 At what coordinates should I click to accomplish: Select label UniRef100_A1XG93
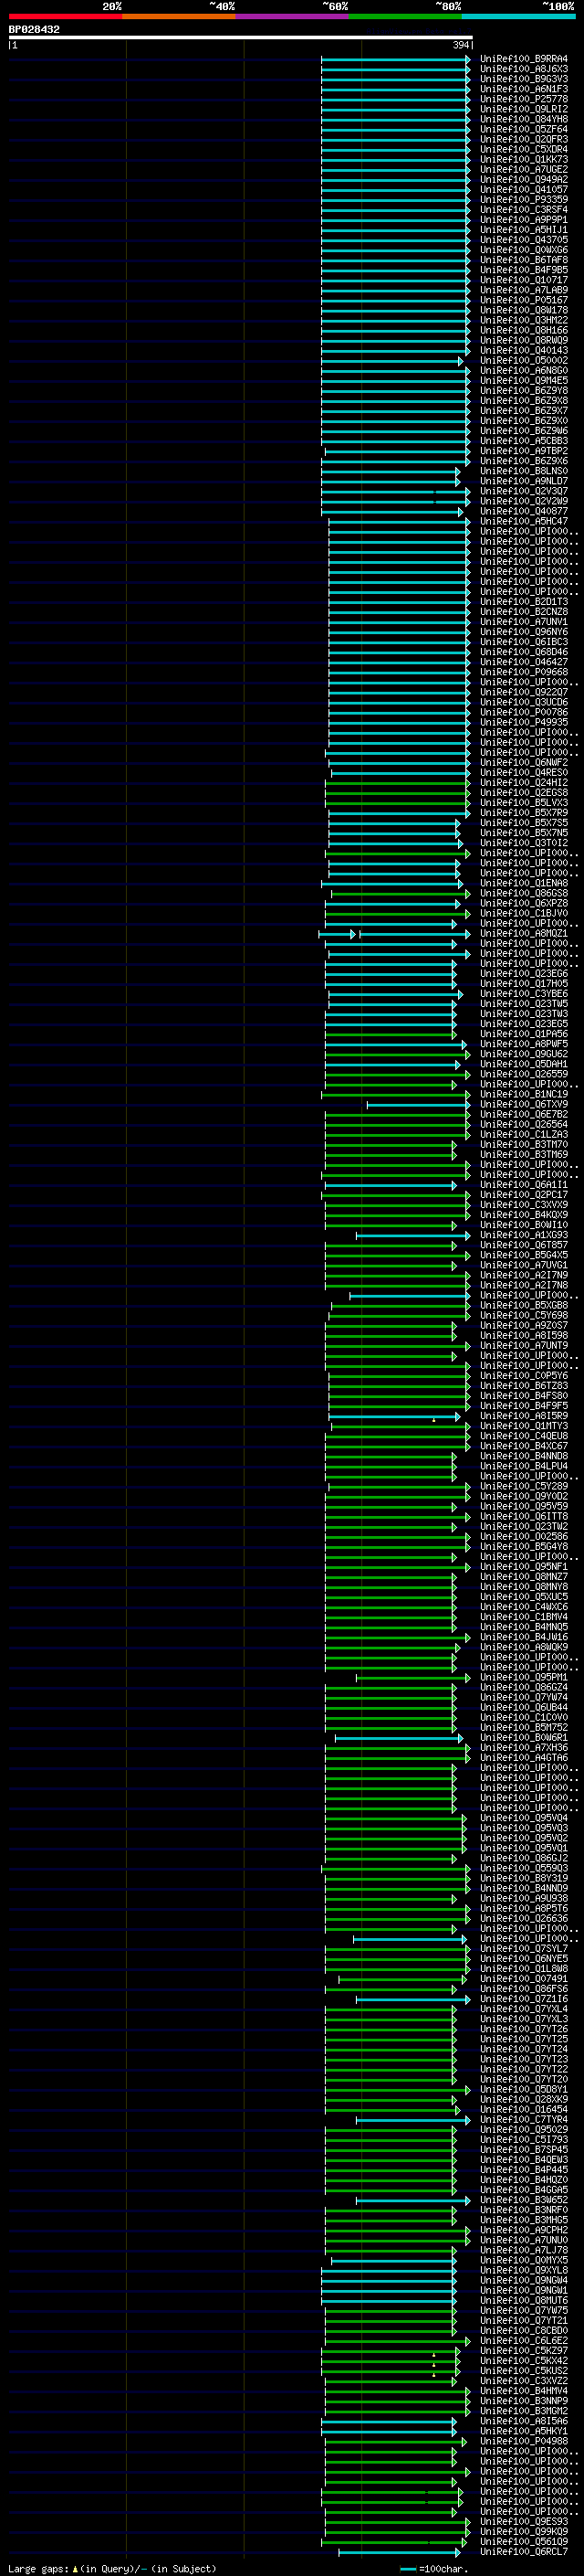pos(523,1235)
